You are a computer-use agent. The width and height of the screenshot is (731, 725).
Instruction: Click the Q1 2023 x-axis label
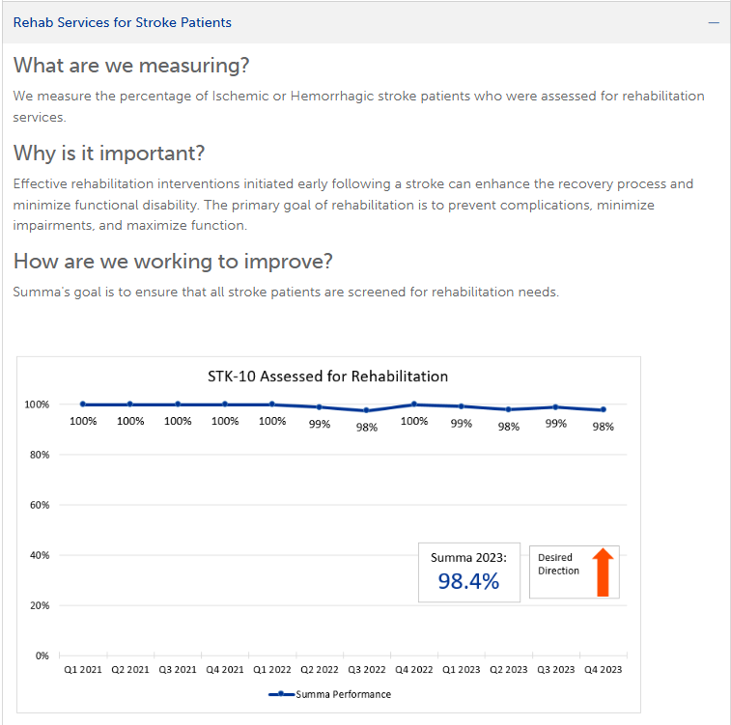[x=462, y=668]
